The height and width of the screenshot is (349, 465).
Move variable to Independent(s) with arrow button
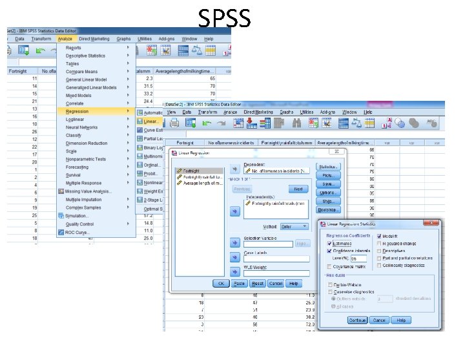pyautogui.click(x=235, y=211)
